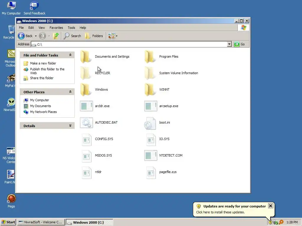Select the pagefile.sys file icon
The image size is (302, 226).
[151, 173]
